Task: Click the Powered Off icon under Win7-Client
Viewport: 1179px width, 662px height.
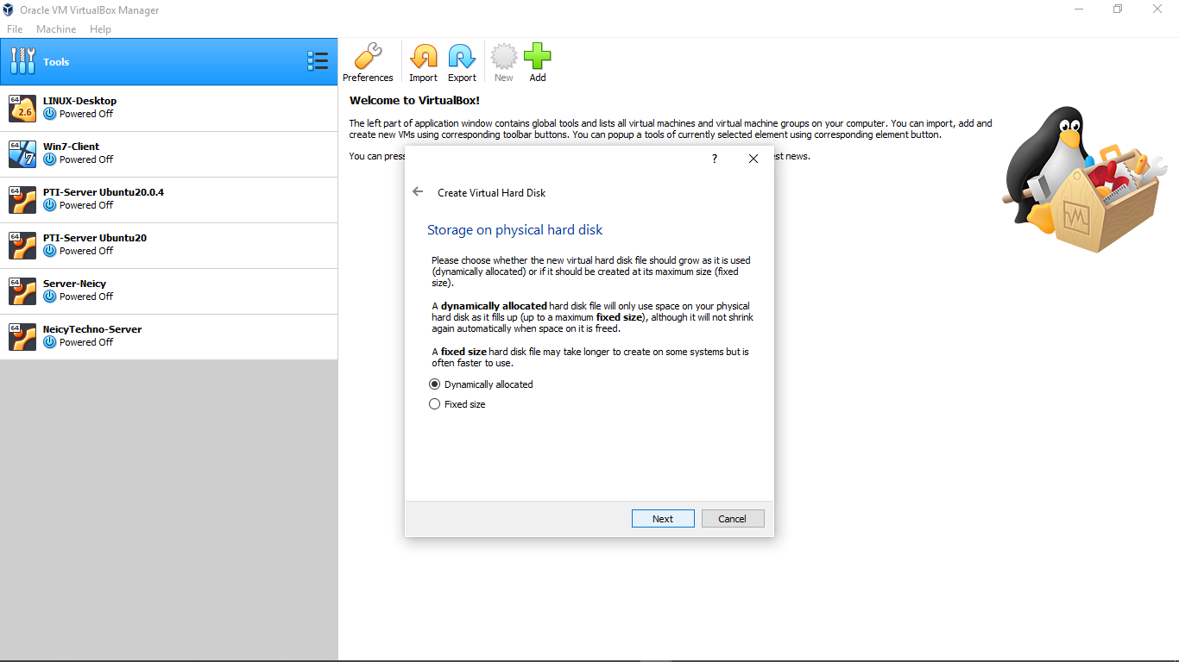Action: pyautogui.click(x=50, y=159)
